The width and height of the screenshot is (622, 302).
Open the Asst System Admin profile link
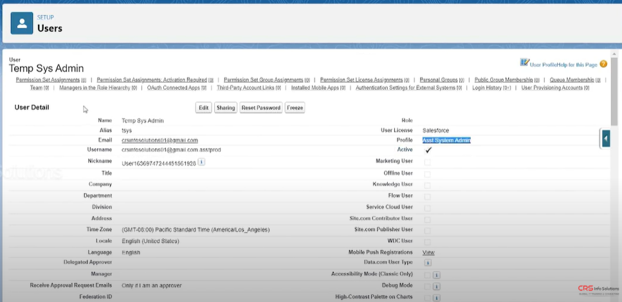click(446, 140)
